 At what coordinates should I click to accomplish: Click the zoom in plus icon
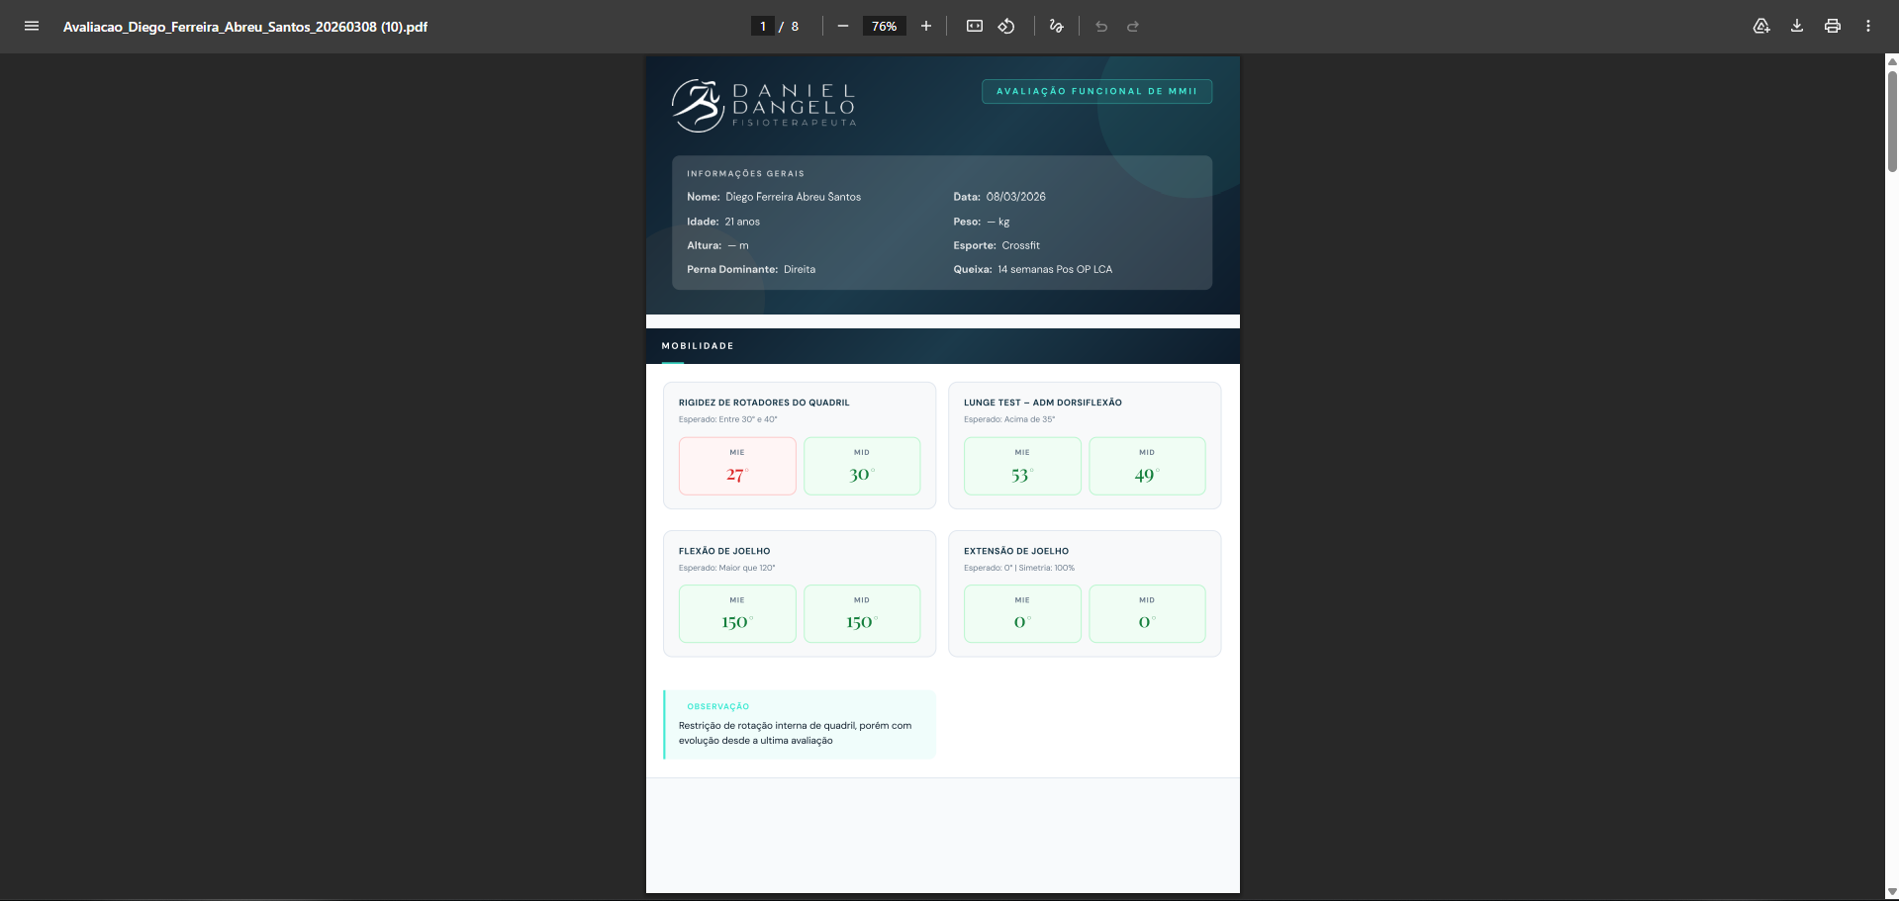925,27
